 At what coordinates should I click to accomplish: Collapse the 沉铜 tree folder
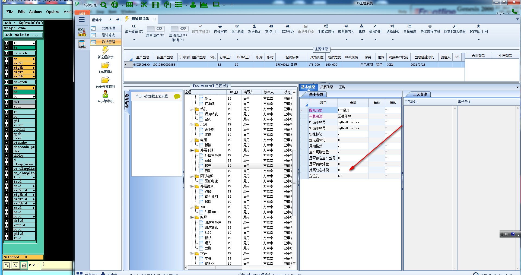click(191, 125)
